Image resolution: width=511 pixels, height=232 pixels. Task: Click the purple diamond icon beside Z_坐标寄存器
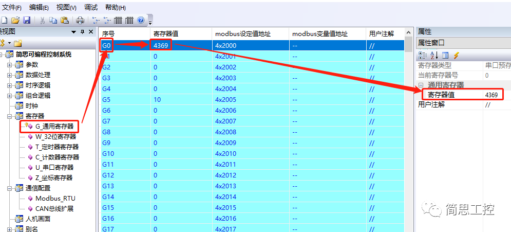pos(30,178)
